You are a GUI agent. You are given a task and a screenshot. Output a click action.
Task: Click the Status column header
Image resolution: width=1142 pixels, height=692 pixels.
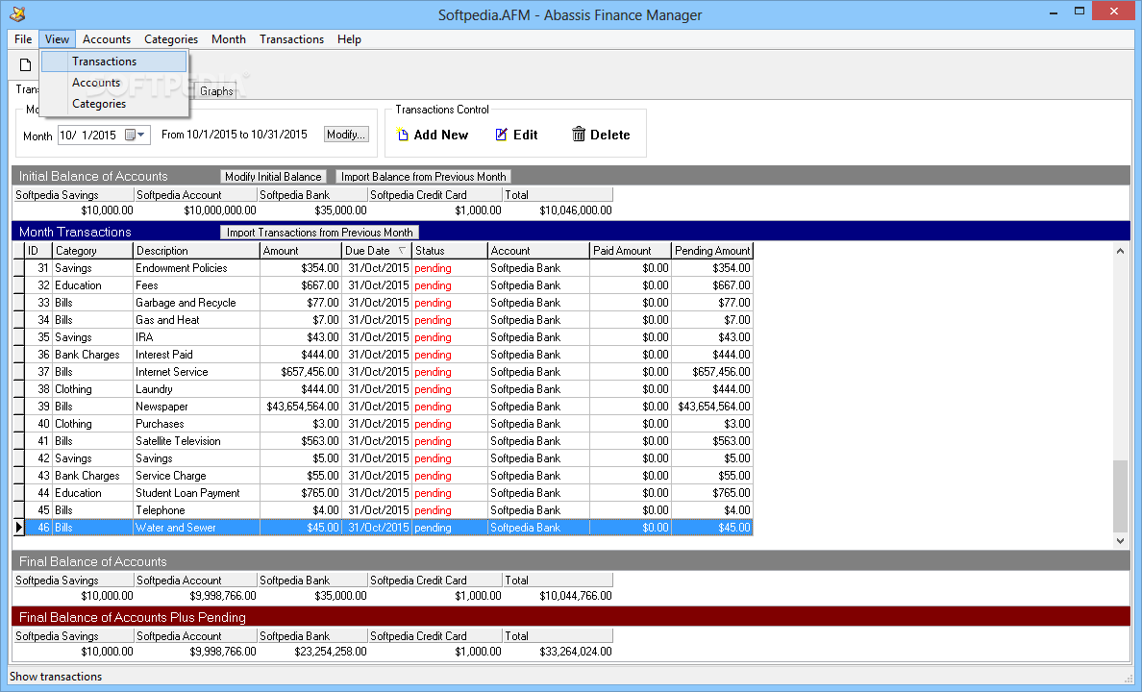pyautogui.click(x=450, y=251)
